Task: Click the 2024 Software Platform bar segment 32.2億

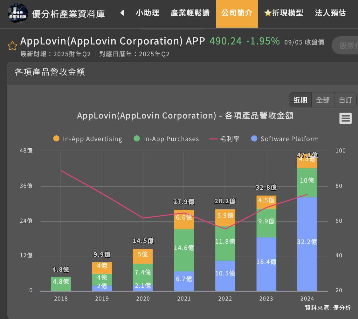Action: coord(307,244)
